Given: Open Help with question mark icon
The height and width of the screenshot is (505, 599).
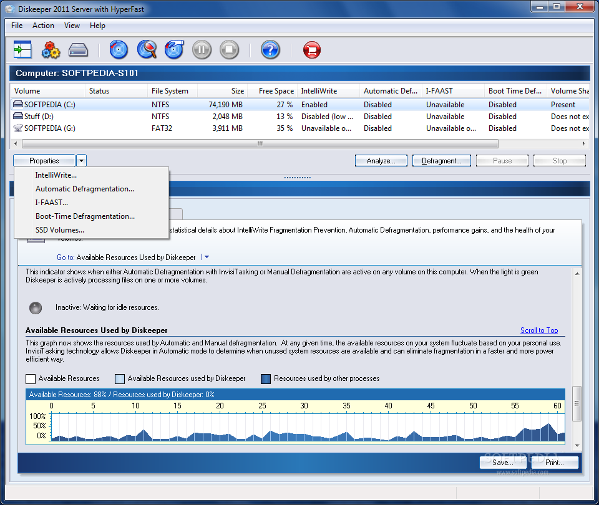Looking at the screenshot, I should pyautogui.click(x=270, y=50).
